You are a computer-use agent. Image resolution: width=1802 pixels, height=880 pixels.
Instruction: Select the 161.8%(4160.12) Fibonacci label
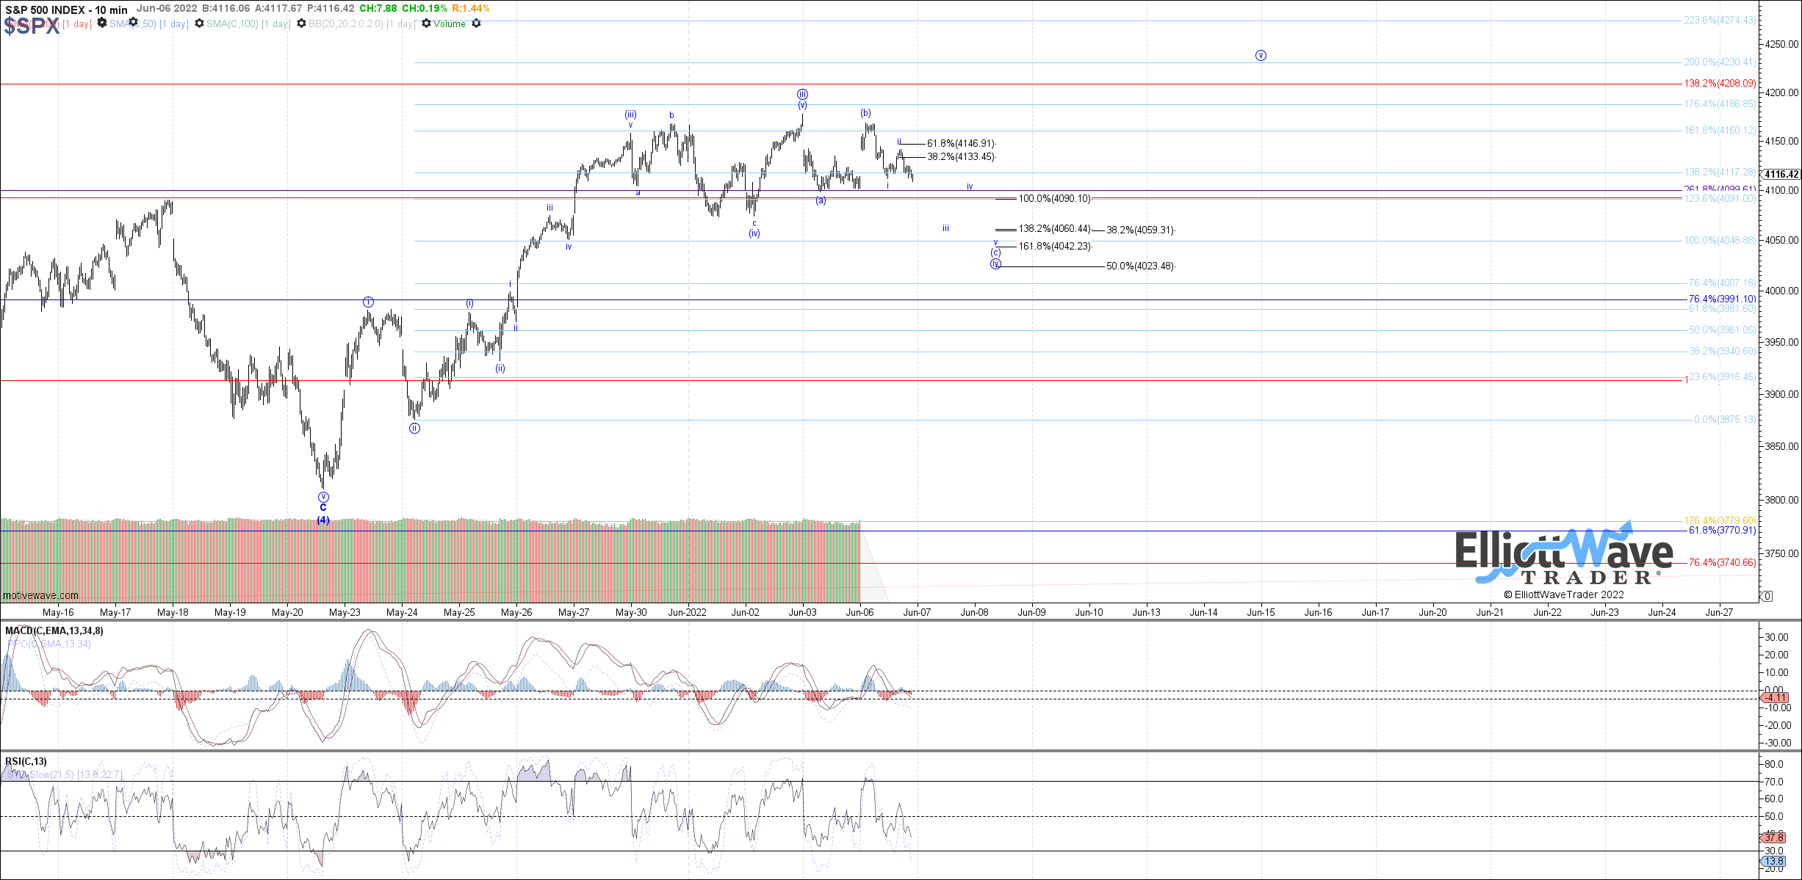click(1720, 131)
